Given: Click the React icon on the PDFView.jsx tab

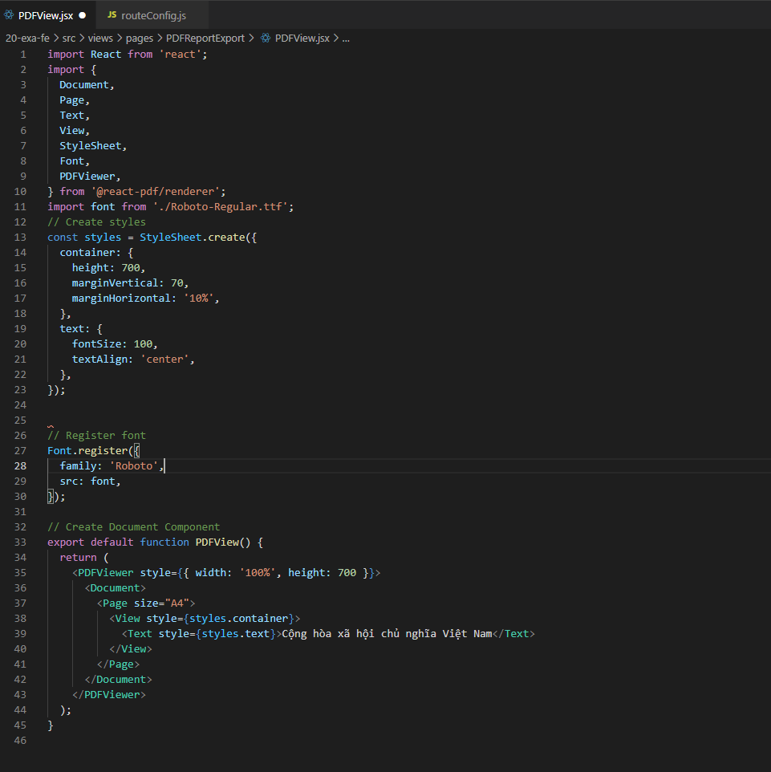Looking at the screenshot, I should (x=10, y=14).
